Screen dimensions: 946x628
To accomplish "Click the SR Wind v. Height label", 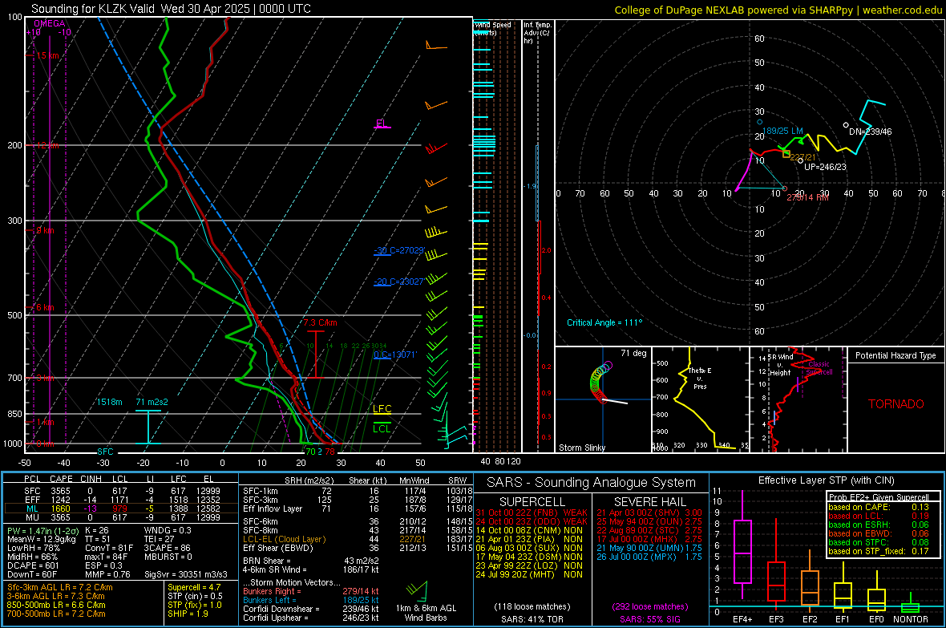I will (780, 365).
